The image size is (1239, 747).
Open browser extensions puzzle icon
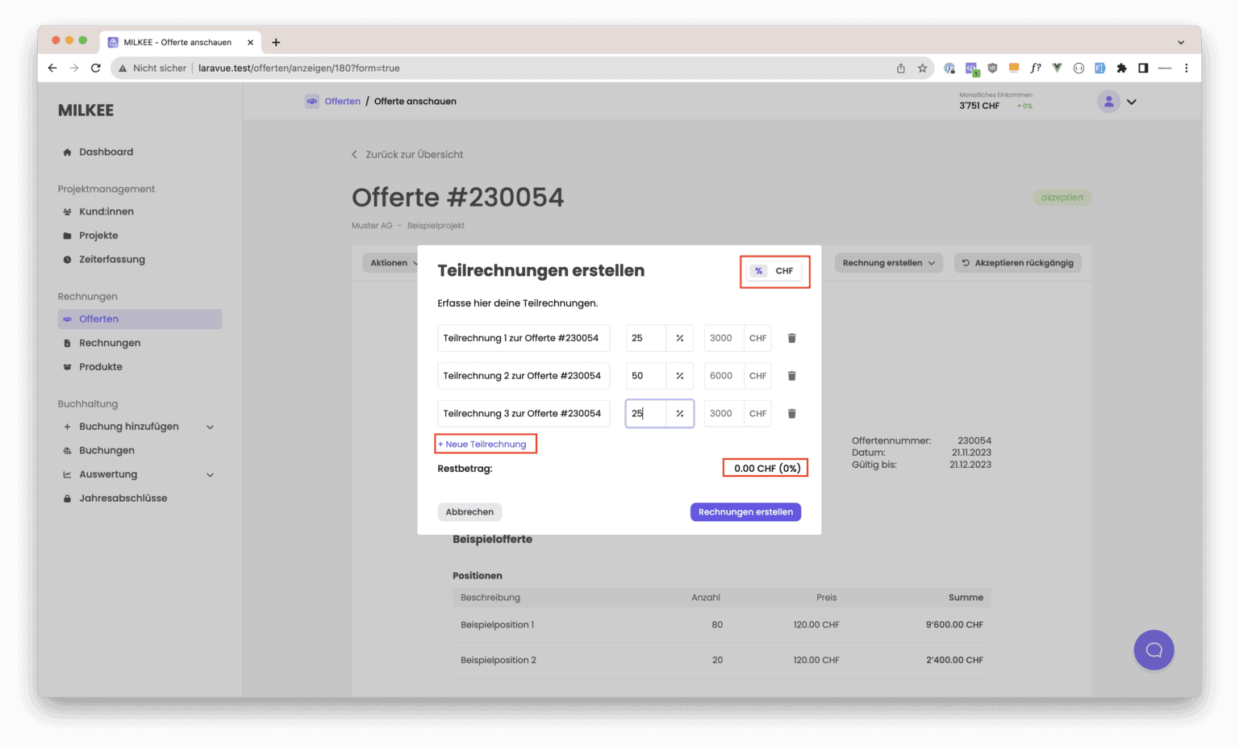[1121, 69]
